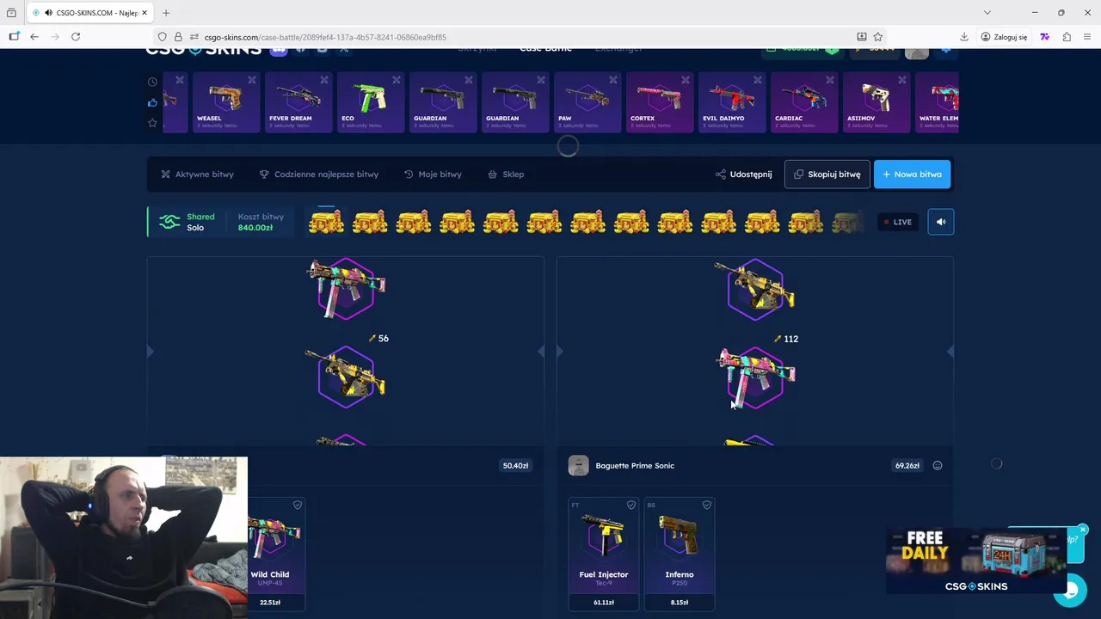Click the Udostępnij share button
This screenshot has height=619, width=1101.
click(x=743, y=174)
